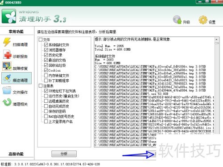Open the 常用功能 section header
Viewport: 223px width, 167px height.
pyautogui.click(x=16, y=32)
